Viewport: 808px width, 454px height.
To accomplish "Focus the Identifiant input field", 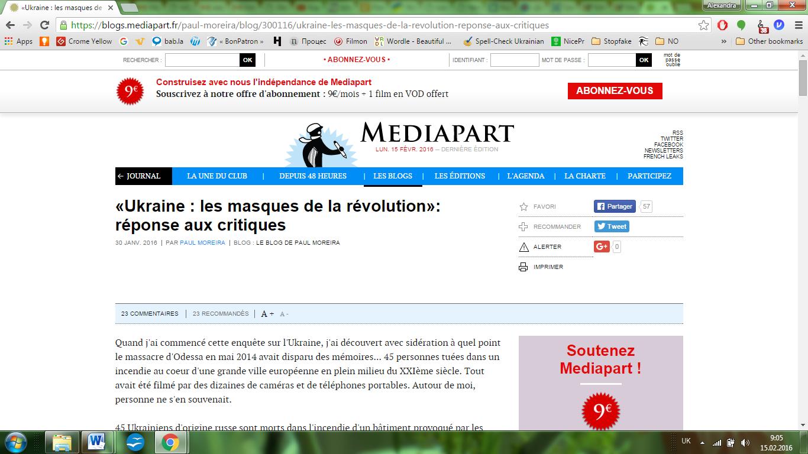I will [515, 60].
